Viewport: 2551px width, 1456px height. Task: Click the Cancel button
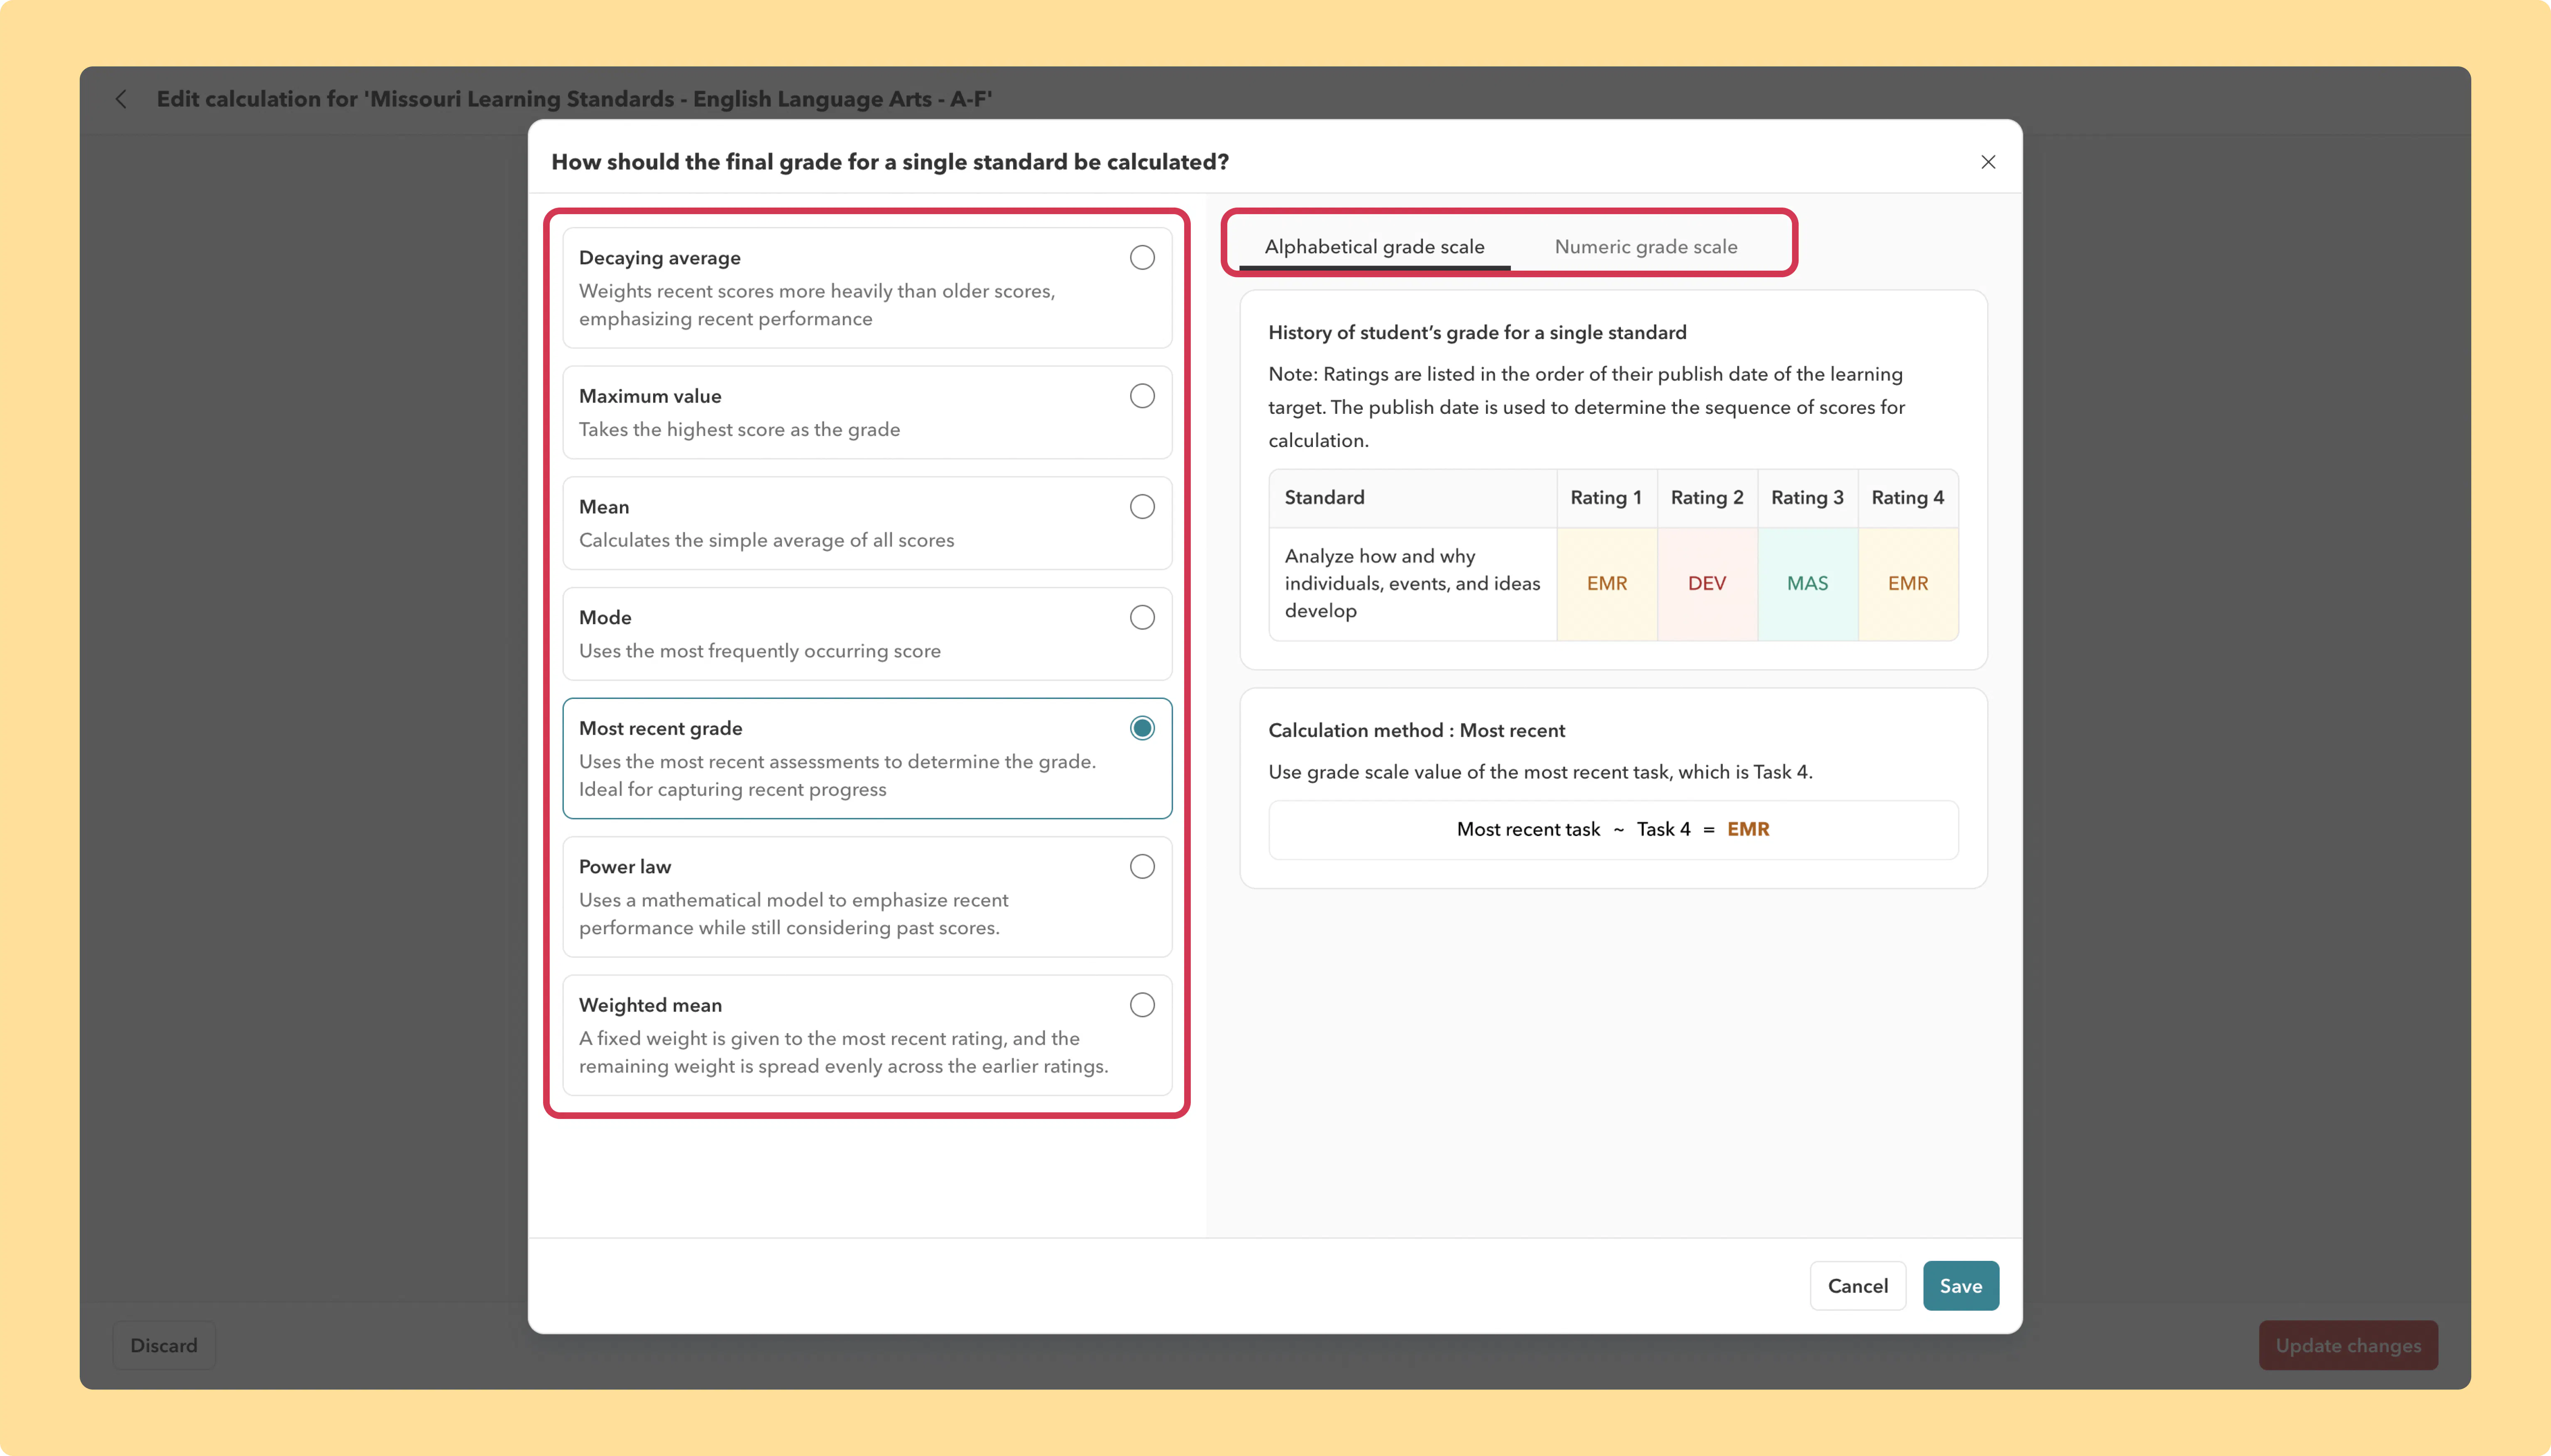coord(1858,1286)
